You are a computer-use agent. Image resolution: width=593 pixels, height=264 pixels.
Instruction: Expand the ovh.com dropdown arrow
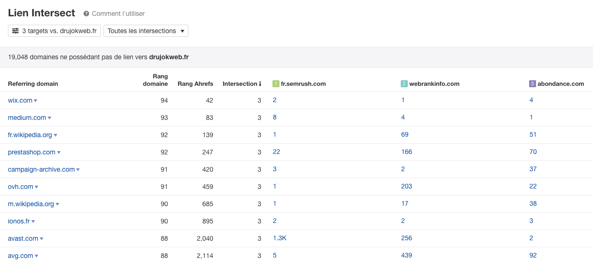pyautogui.click(x=36, y=187)
